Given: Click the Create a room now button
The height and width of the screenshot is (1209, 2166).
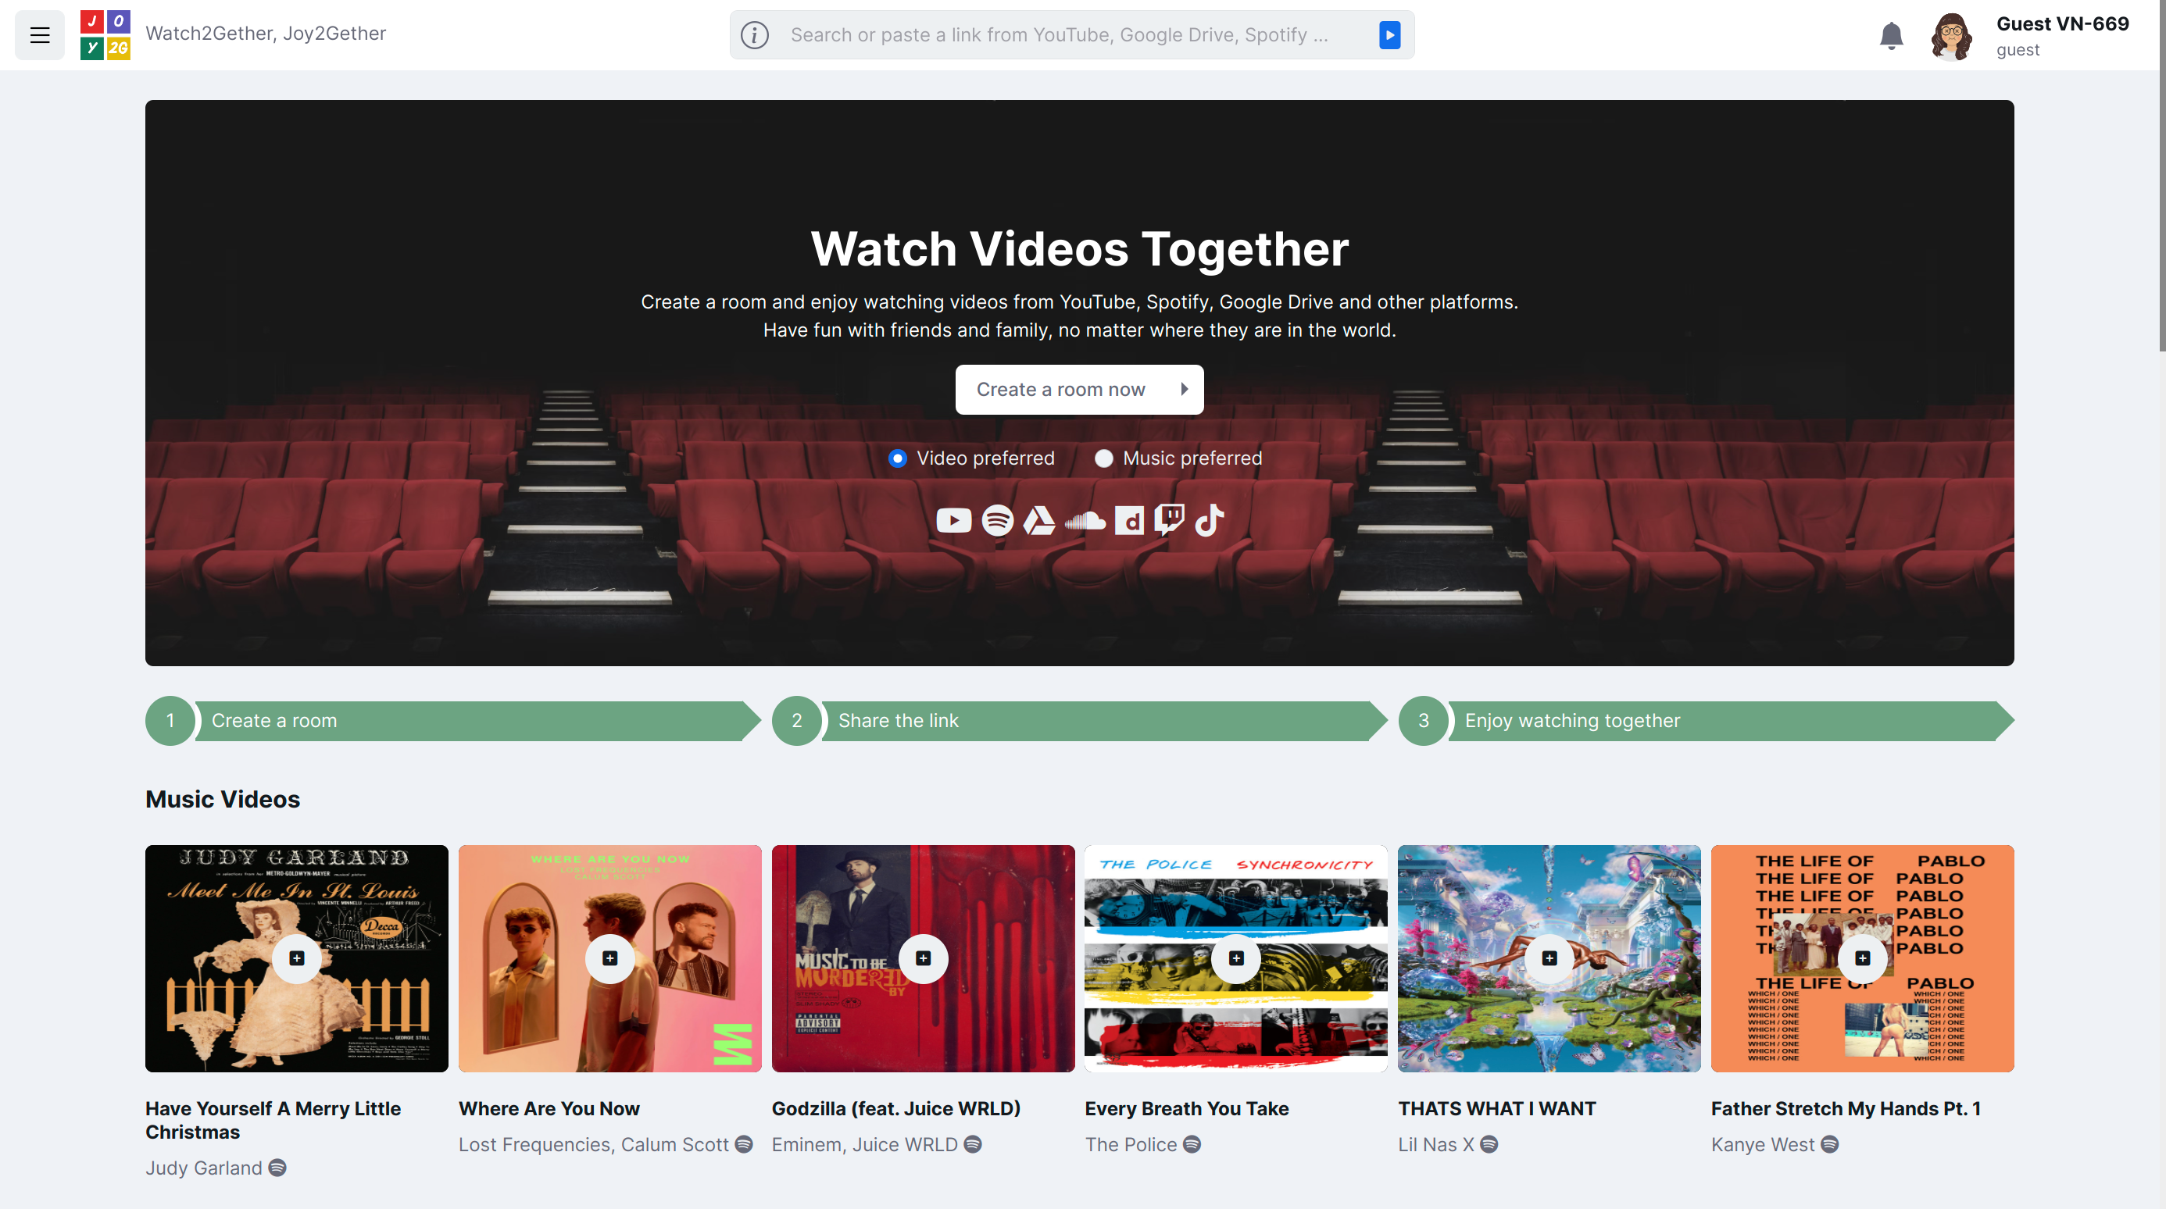Looking at the screenshot, I should tap(1080, 390).
